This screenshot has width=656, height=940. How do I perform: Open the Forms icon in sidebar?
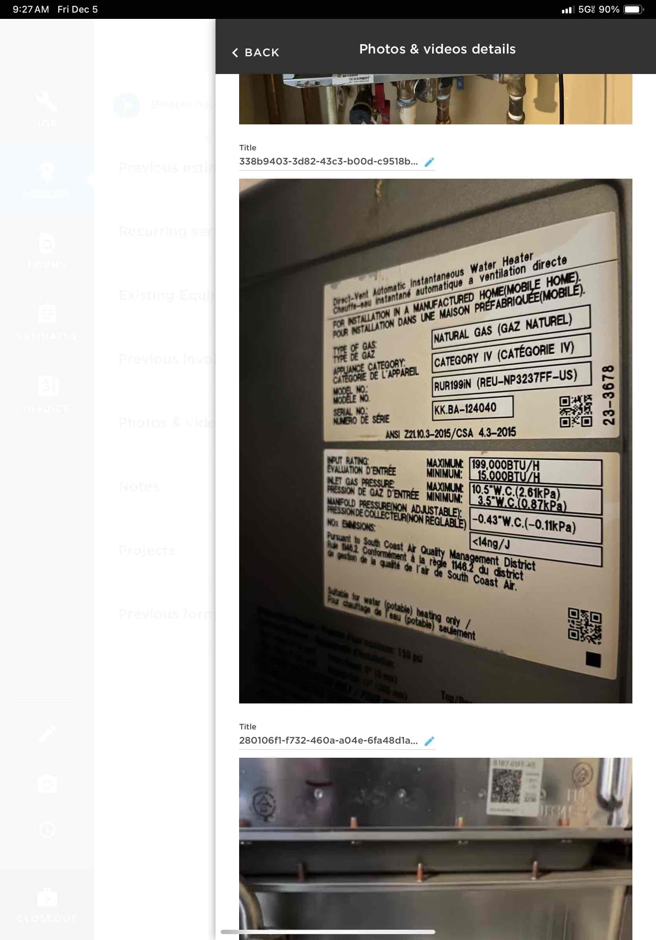[x=47, y=250]
